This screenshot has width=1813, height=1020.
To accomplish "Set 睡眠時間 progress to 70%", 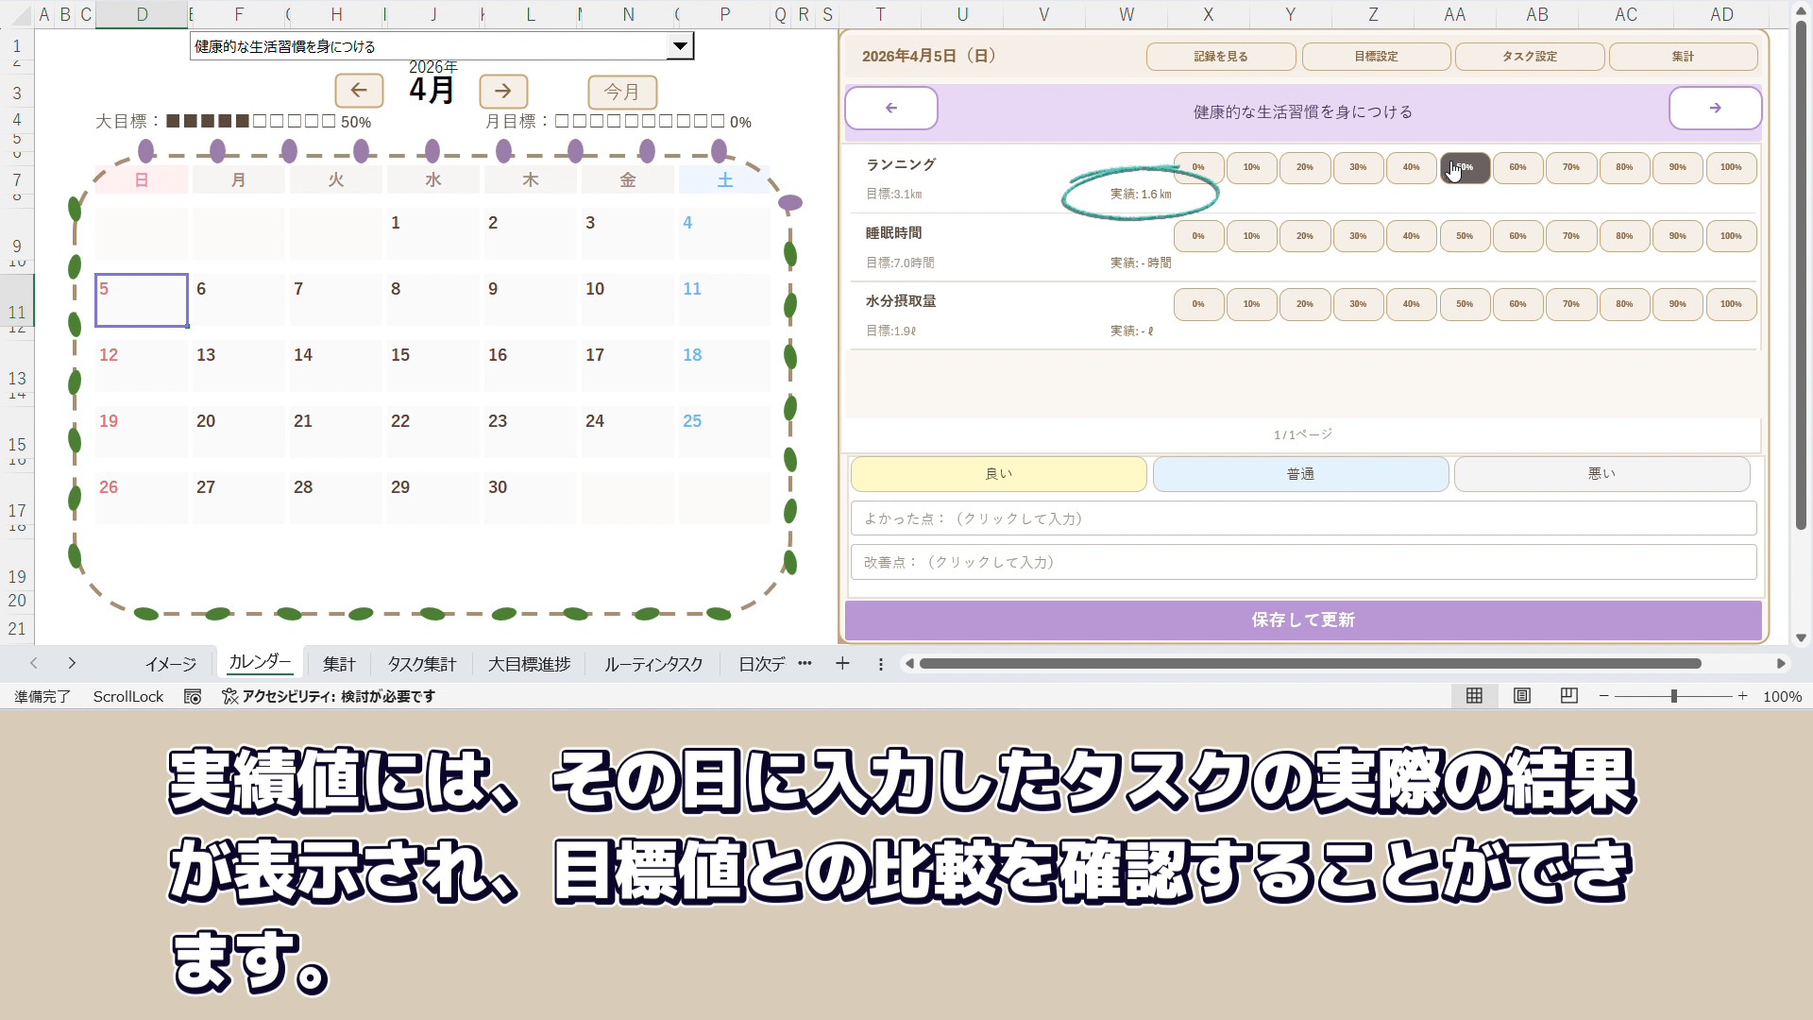I will click(1570, 236).
